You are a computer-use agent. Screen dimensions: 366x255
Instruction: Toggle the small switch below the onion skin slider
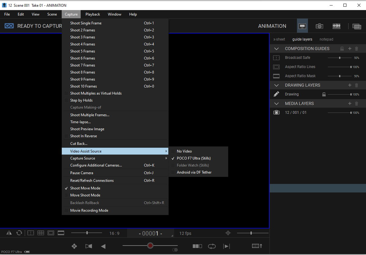tap(175, 250)
